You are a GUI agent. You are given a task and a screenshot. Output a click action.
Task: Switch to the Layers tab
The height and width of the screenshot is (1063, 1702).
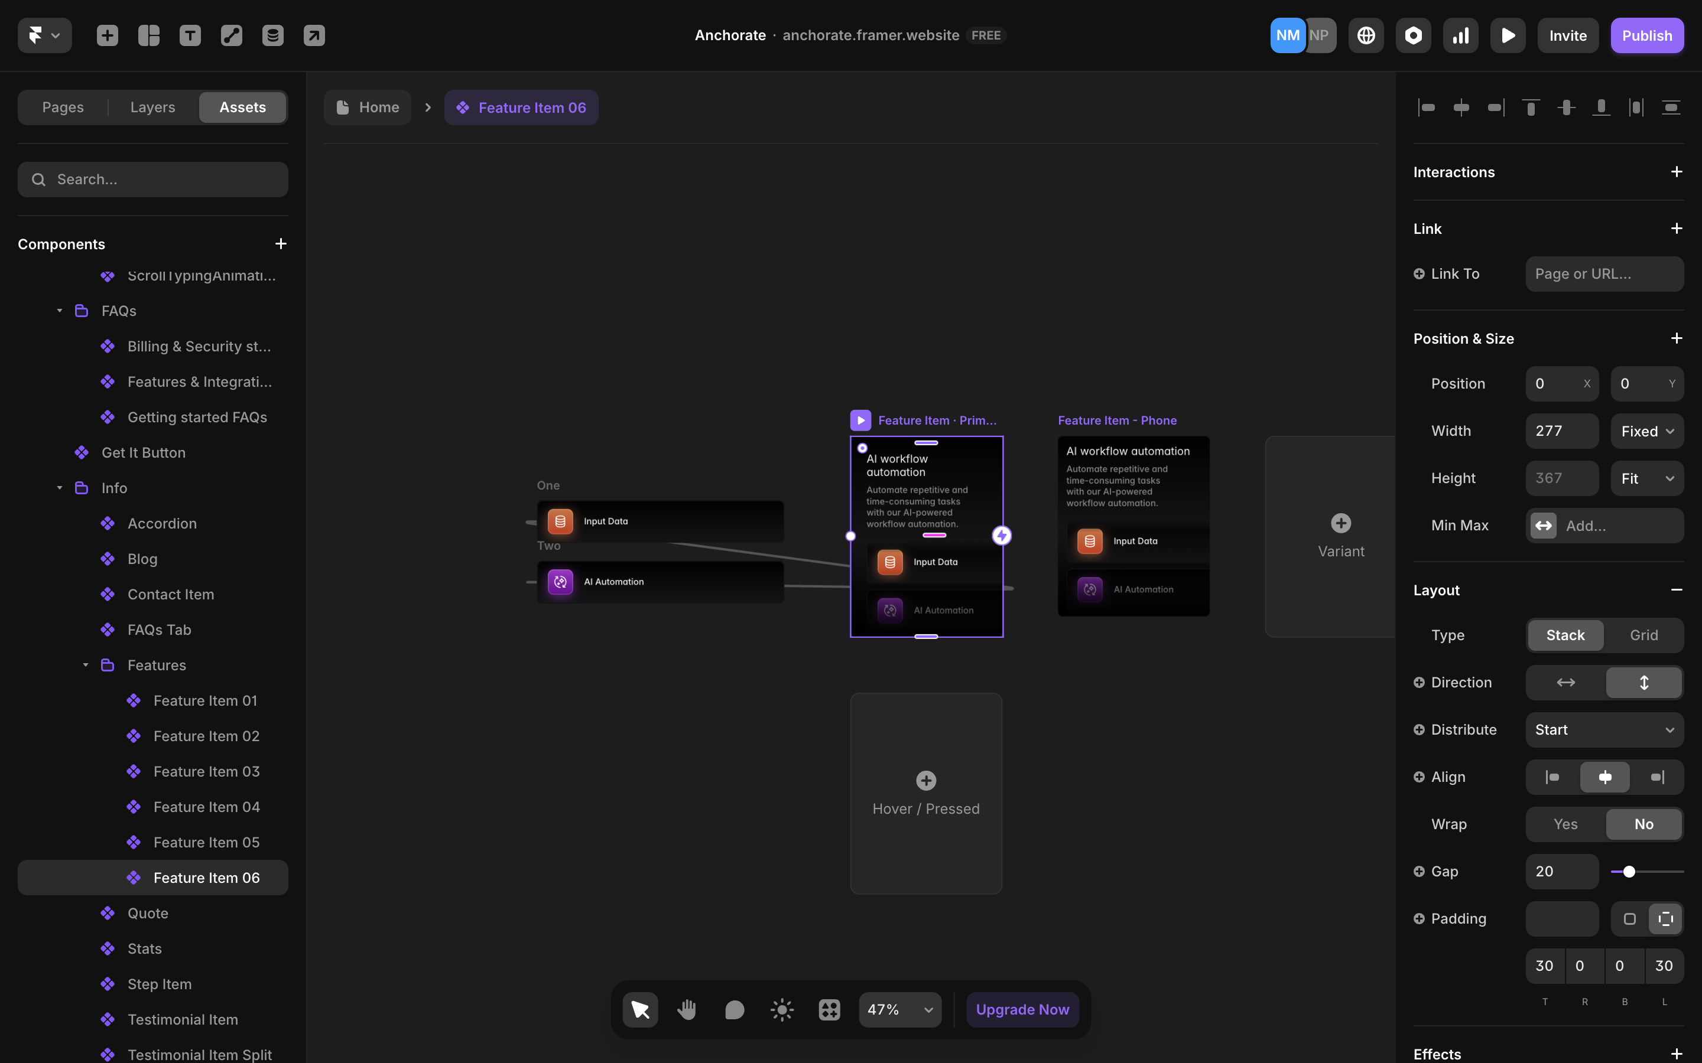click(152, 107)
